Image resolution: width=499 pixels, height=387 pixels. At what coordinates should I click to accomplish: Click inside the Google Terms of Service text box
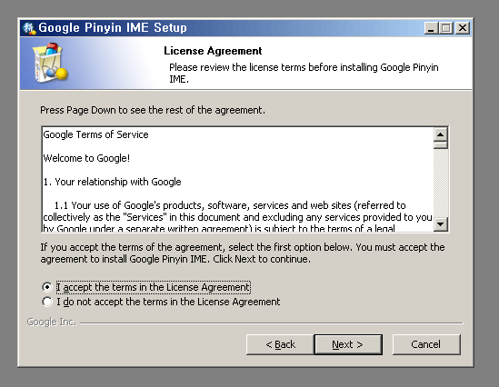pos(238,179)
